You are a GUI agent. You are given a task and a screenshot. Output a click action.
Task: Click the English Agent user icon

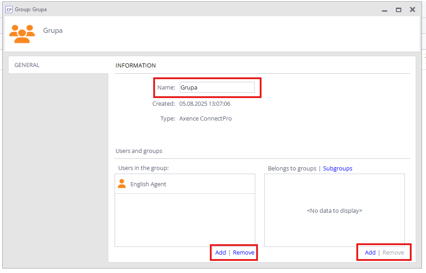coord(122,184)
